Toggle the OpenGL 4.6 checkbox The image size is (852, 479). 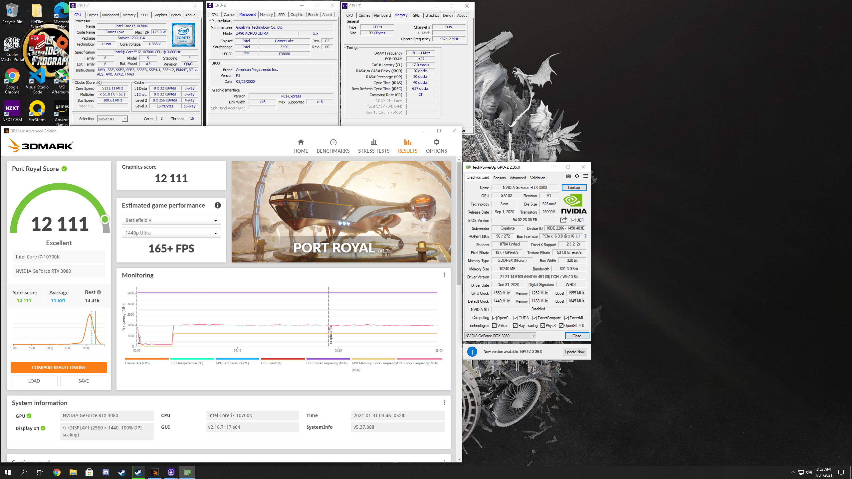click(561, 326)
